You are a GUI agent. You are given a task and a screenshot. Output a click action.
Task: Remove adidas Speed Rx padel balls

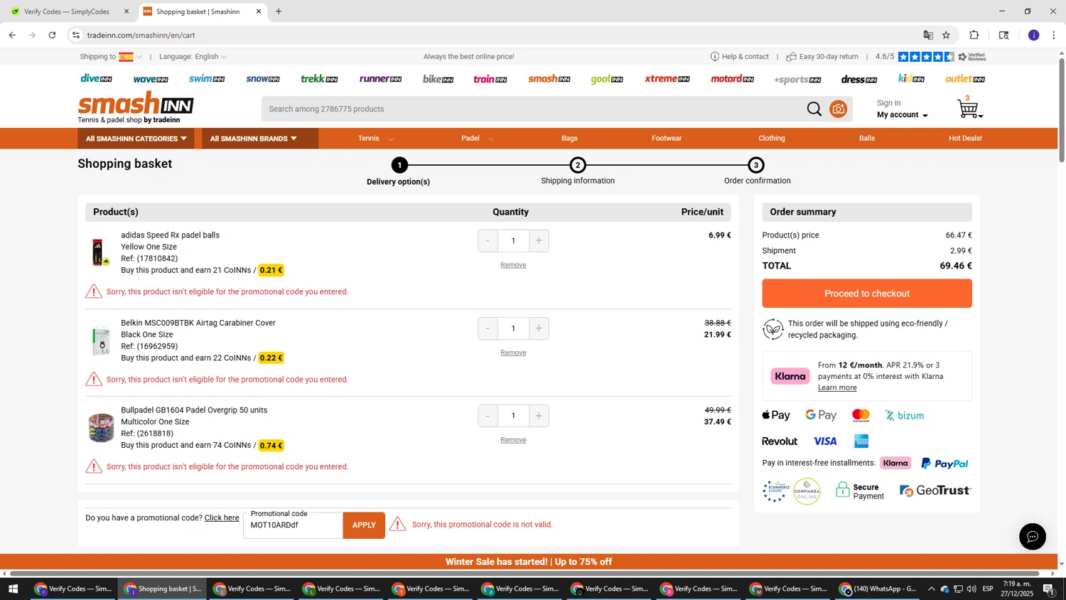coord(513,265)
